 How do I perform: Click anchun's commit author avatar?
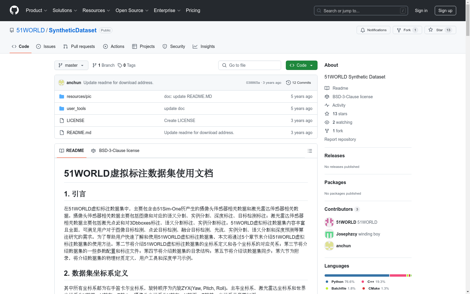click(x=61, y=83)
